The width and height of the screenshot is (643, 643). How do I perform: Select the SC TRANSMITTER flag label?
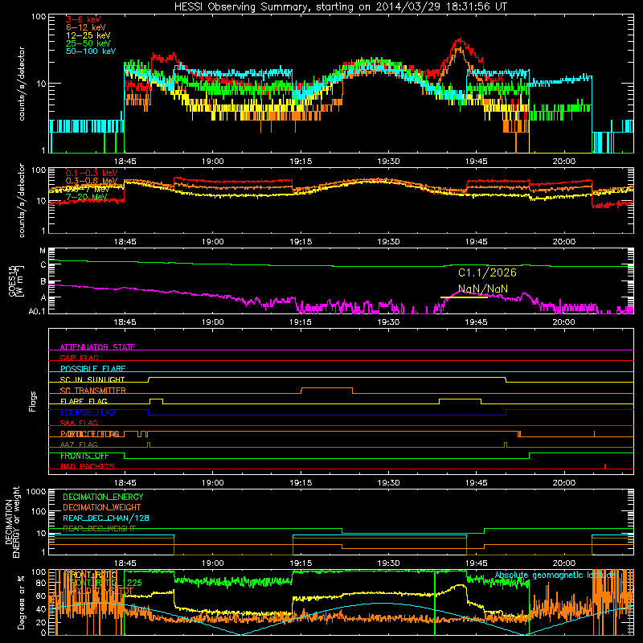pos(92,391)
